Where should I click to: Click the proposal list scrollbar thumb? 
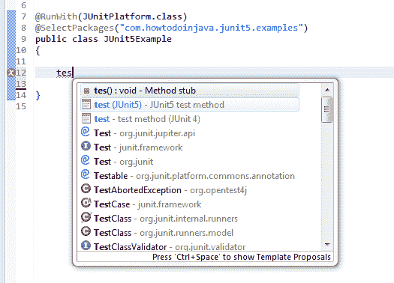pyautogui.click(x=327, y=109)
